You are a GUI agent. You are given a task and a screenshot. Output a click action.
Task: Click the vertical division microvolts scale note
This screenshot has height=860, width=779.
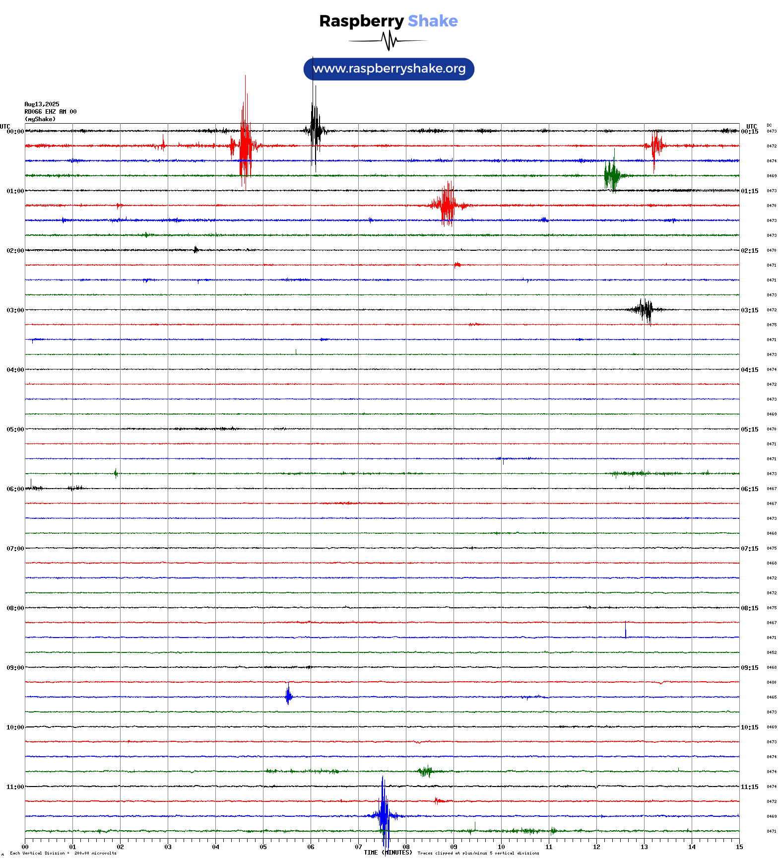click(x=63, y=853)
